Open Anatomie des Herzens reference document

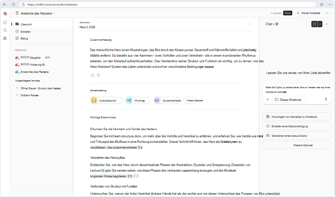pos(32,72)
